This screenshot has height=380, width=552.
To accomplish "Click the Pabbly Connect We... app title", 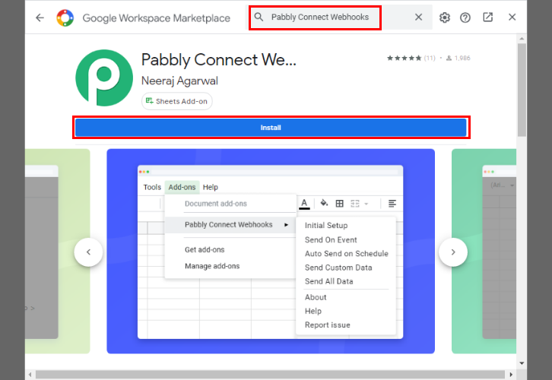I will (219, 60).
